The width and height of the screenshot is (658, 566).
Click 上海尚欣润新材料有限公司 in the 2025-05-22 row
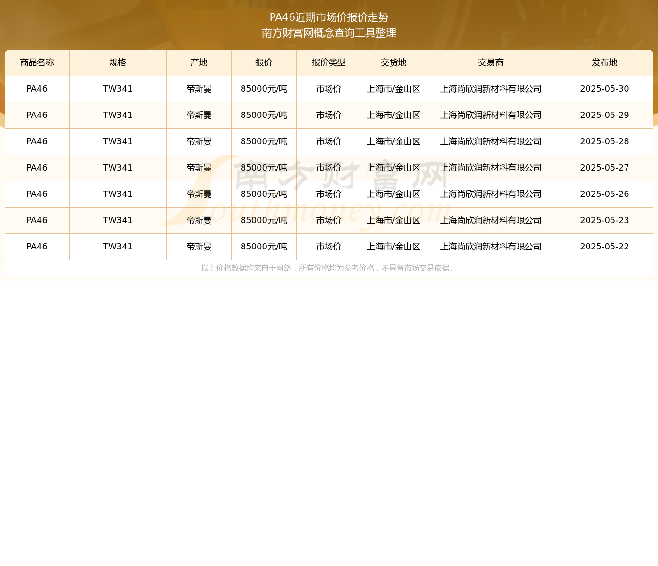click(491, 247)
